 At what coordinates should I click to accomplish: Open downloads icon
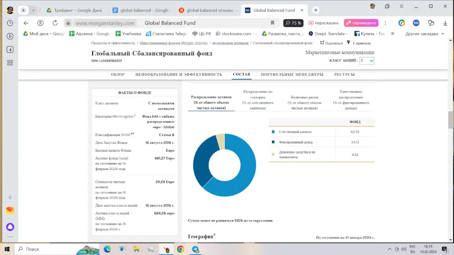tap(445, 23)
